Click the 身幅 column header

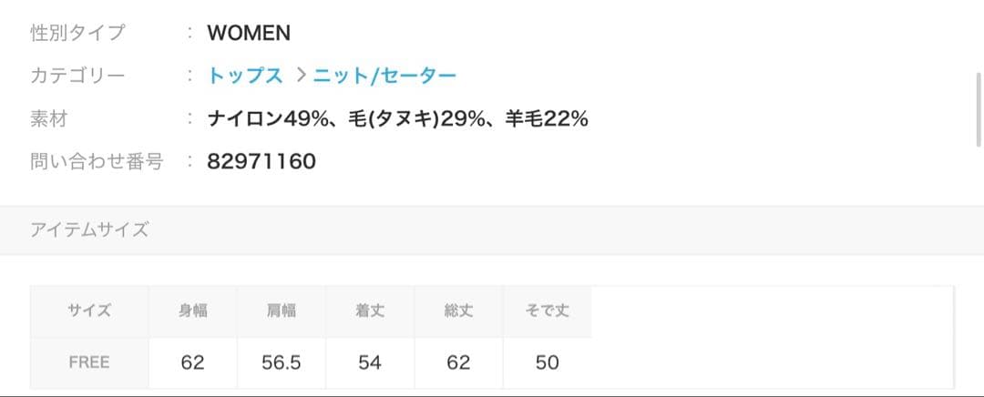click(x=193, y=311)
